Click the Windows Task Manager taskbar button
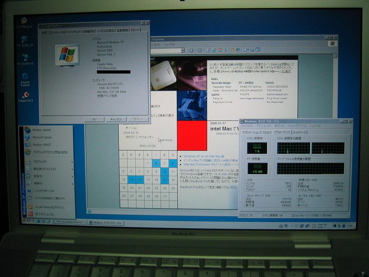 pyautogui.click(x=106, y=223)
